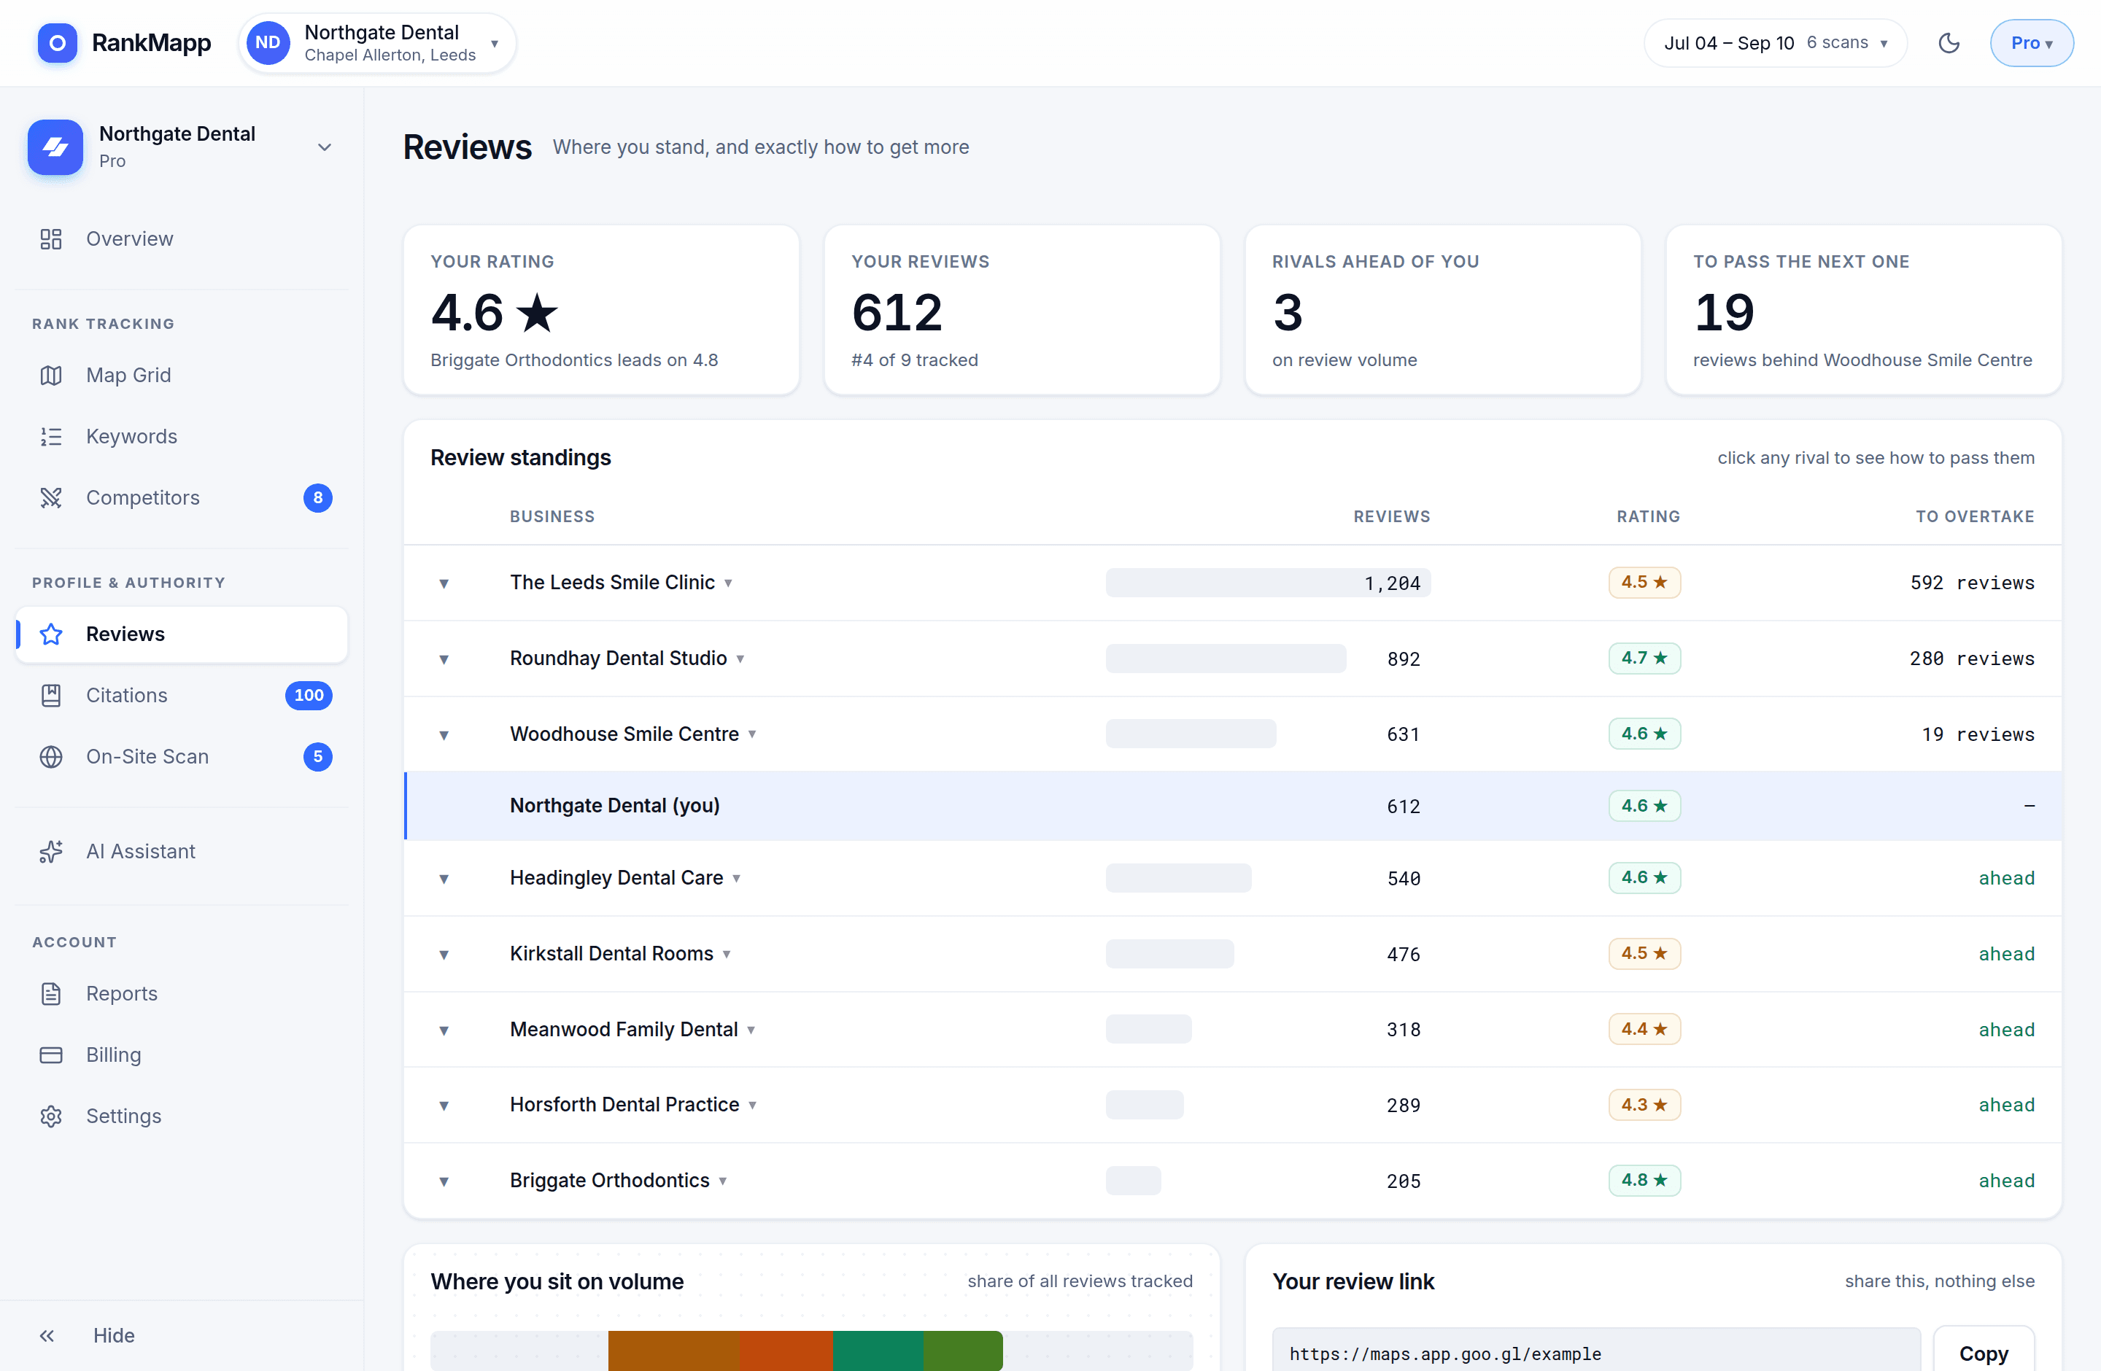This screenshot has height=1371, width=2101.
Task: Click the 4.8 rating badge for Briggate
Action: (x=1644, y=1181)
